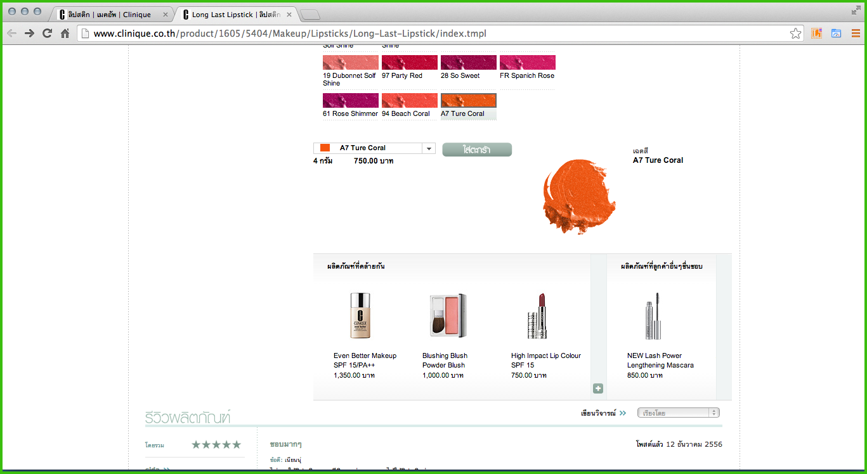867x474 pixels.
Task: Click the 1,350.00 price text
Action: pyautogui.click(x=354, y=376)
